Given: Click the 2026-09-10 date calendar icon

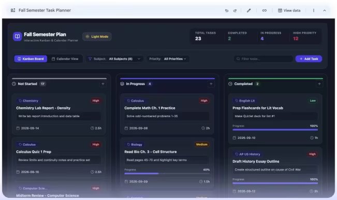Looking at the screenshot, I should [235, 138].
